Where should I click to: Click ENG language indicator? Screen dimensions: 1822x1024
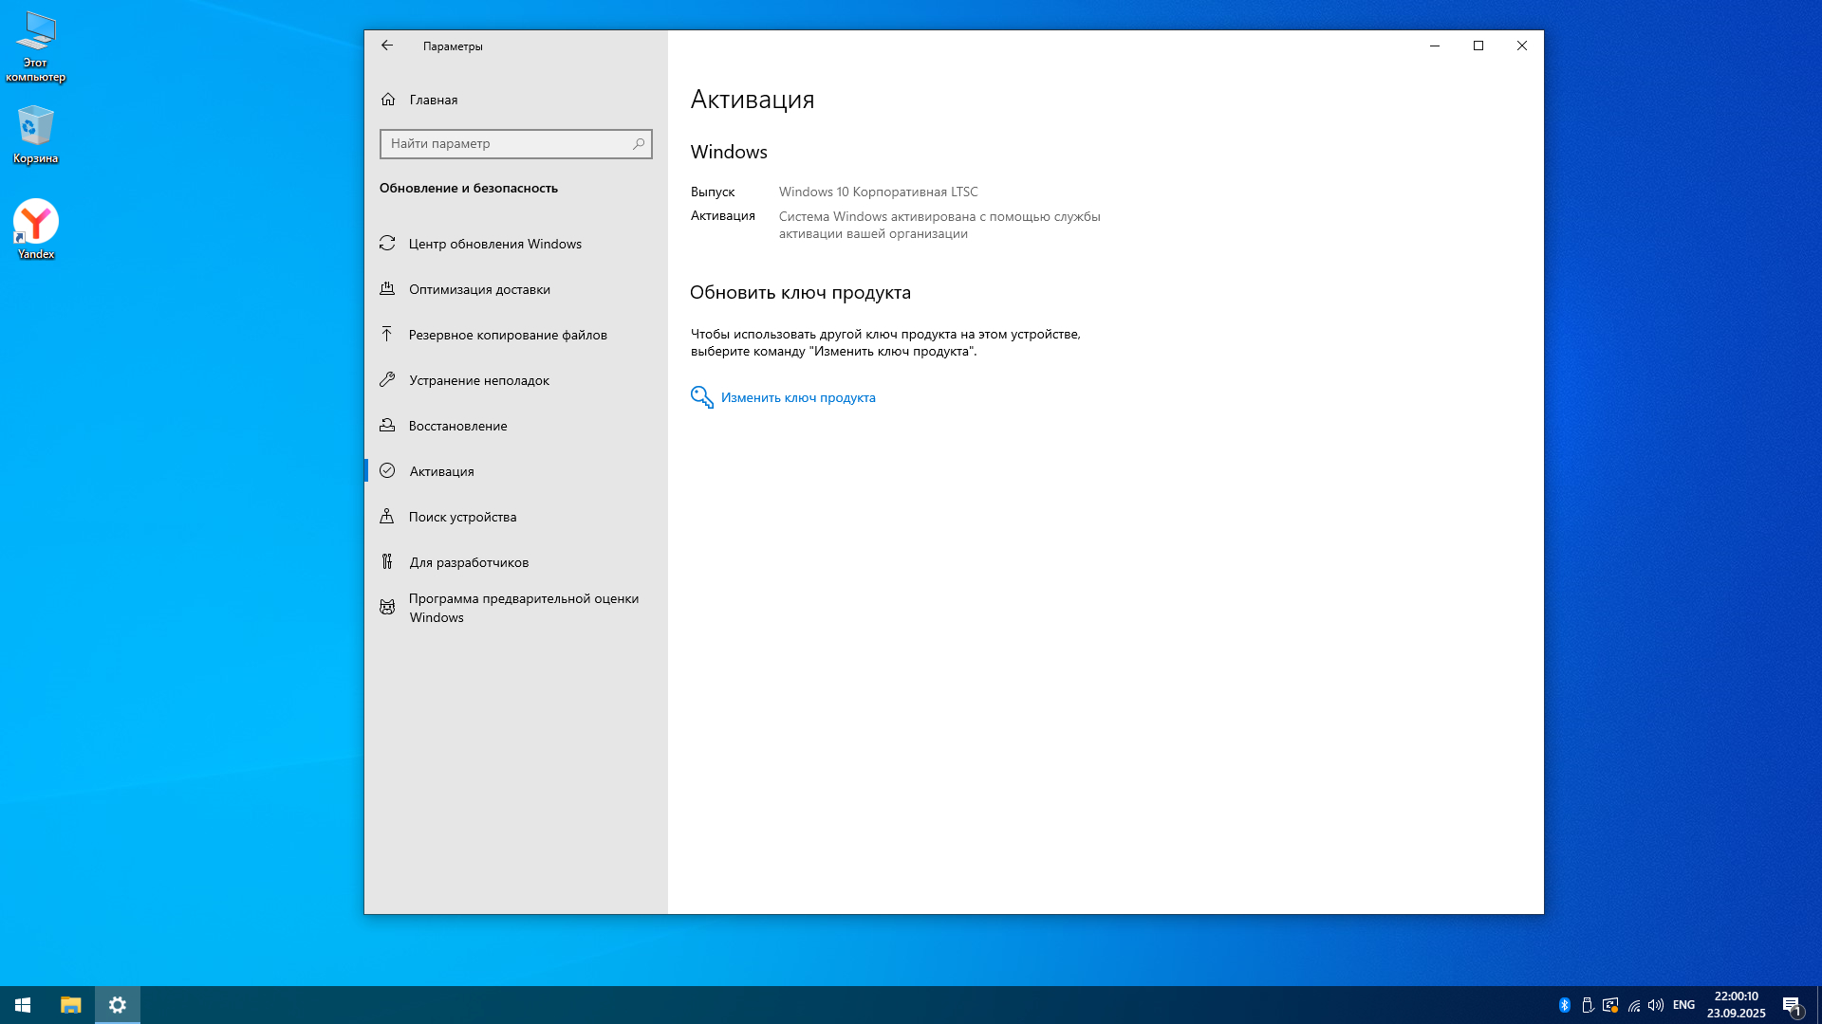[x=1684, y=1005]
